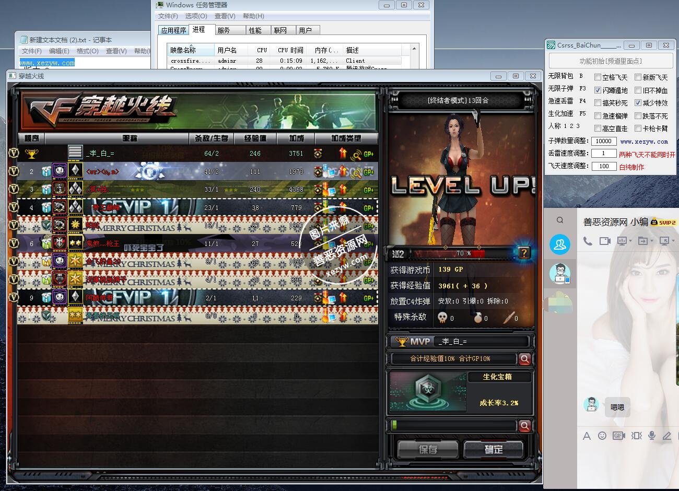Click magnifier beside 合计经验值10% bonus
Image resolution: width=679 pixels, height=491 pixels.
pyautogui.click(x=524, y=359)
